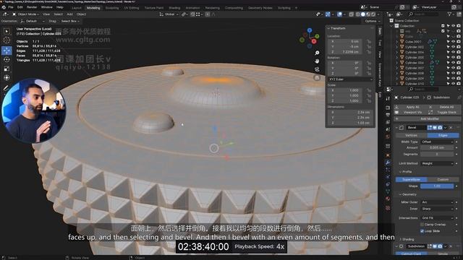Click the Apply All button

tap(410, 107)
